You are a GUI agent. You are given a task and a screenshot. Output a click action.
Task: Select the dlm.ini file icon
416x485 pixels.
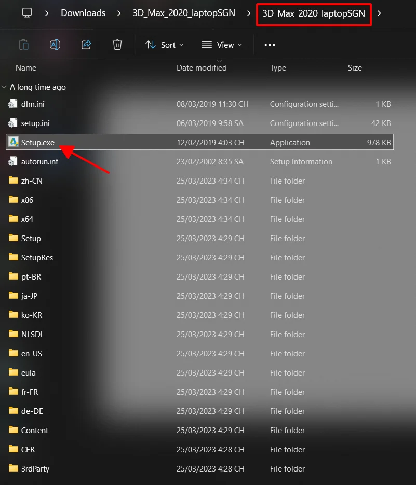14,104
